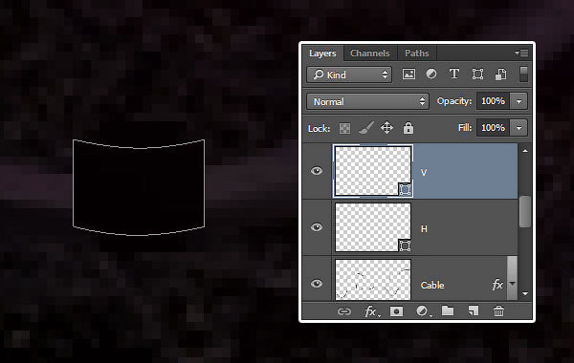Click the scroll up arrow in layers list
The width and height of the screenshot is (574, 363).
[525, 151]
